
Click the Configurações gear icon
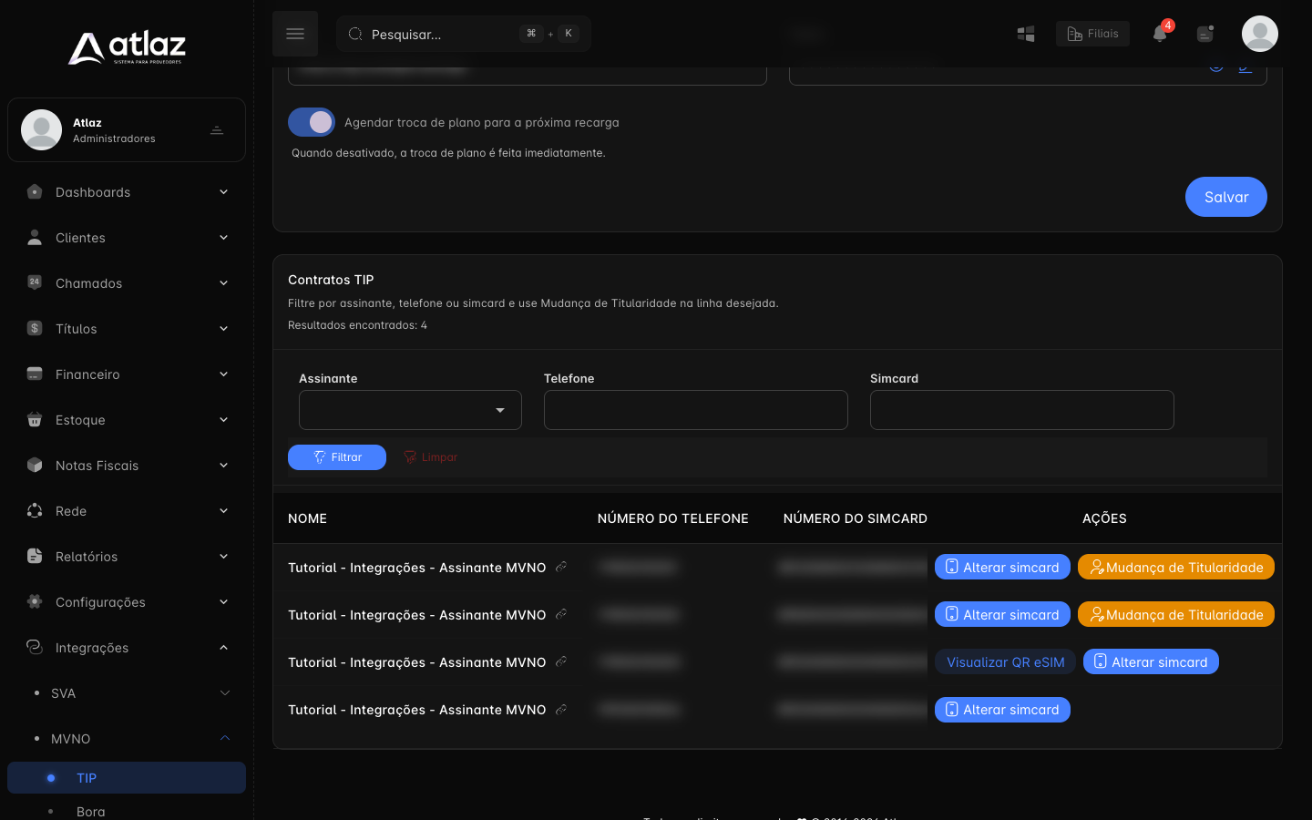click(35, 601)
